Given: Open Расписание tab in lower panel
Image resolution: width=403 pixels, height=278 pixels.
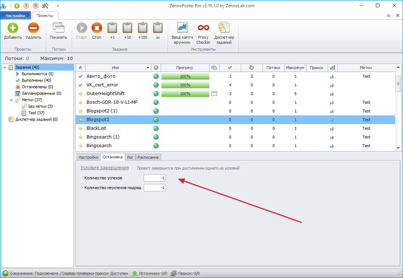Looking at the screenshot, I should (148, 157).
